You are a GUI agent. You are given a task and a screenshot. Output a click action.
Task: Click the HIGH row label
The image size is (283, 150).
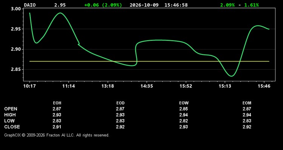pos(10,115)
